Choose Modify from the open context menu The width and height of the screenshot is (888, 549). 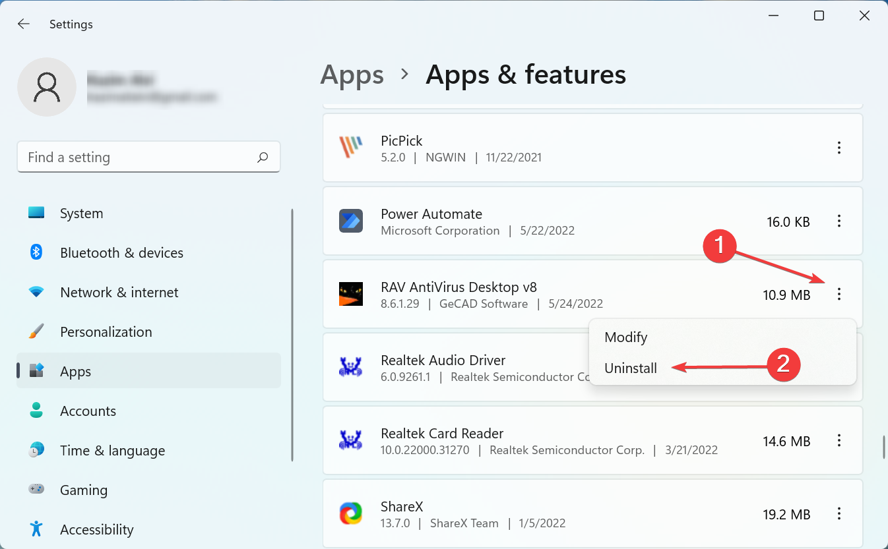click(625, 337)
